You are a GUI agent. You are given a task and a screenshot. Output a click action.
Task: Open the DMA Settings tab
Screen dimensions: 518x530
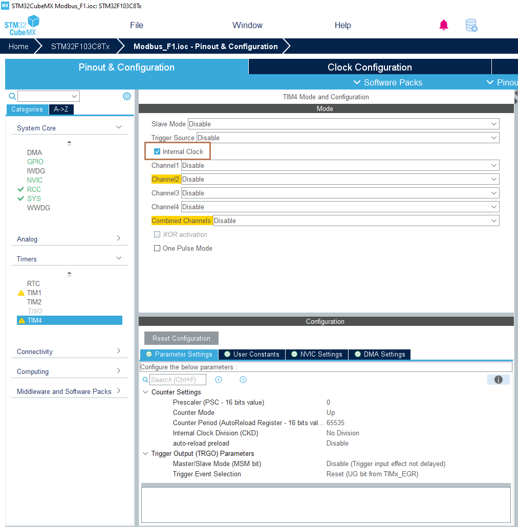[380, 354]
